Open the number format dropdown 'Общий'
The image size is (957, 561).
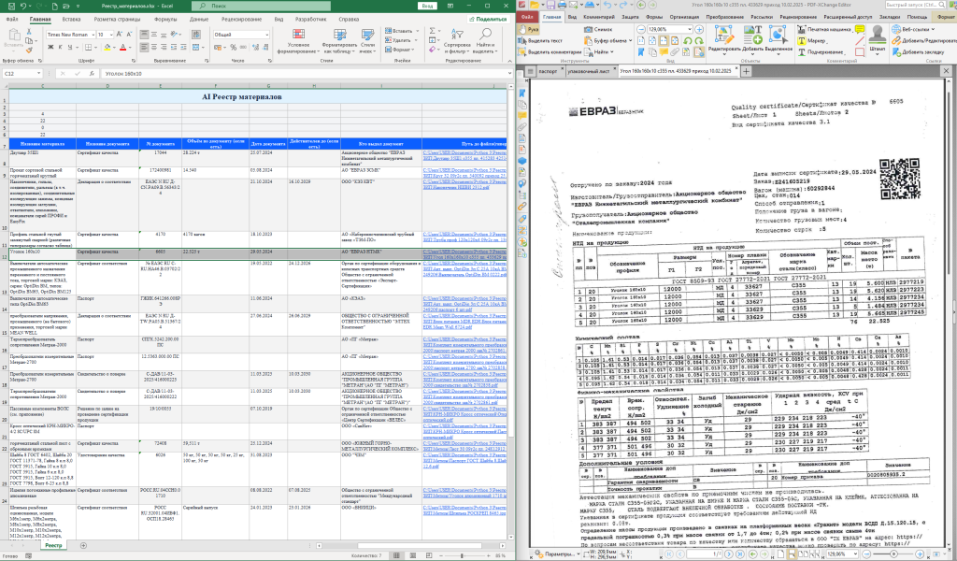pyautogui.click(x=266, y=35)
